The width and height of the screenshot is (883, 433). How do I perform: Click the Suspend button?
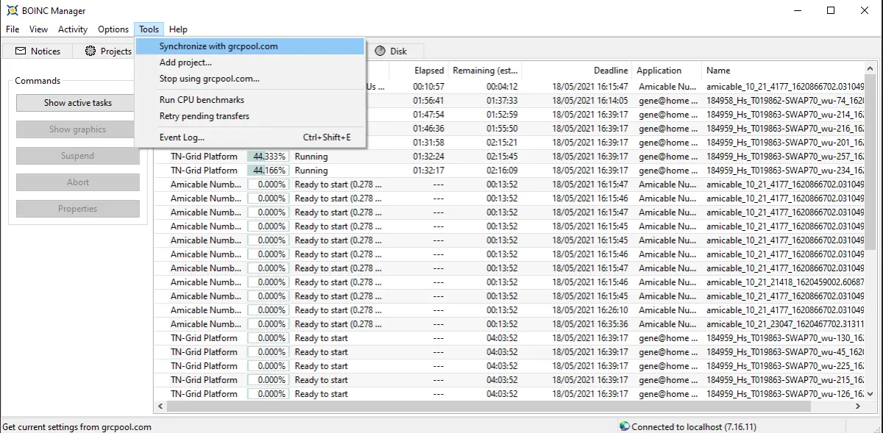point(78,156)
